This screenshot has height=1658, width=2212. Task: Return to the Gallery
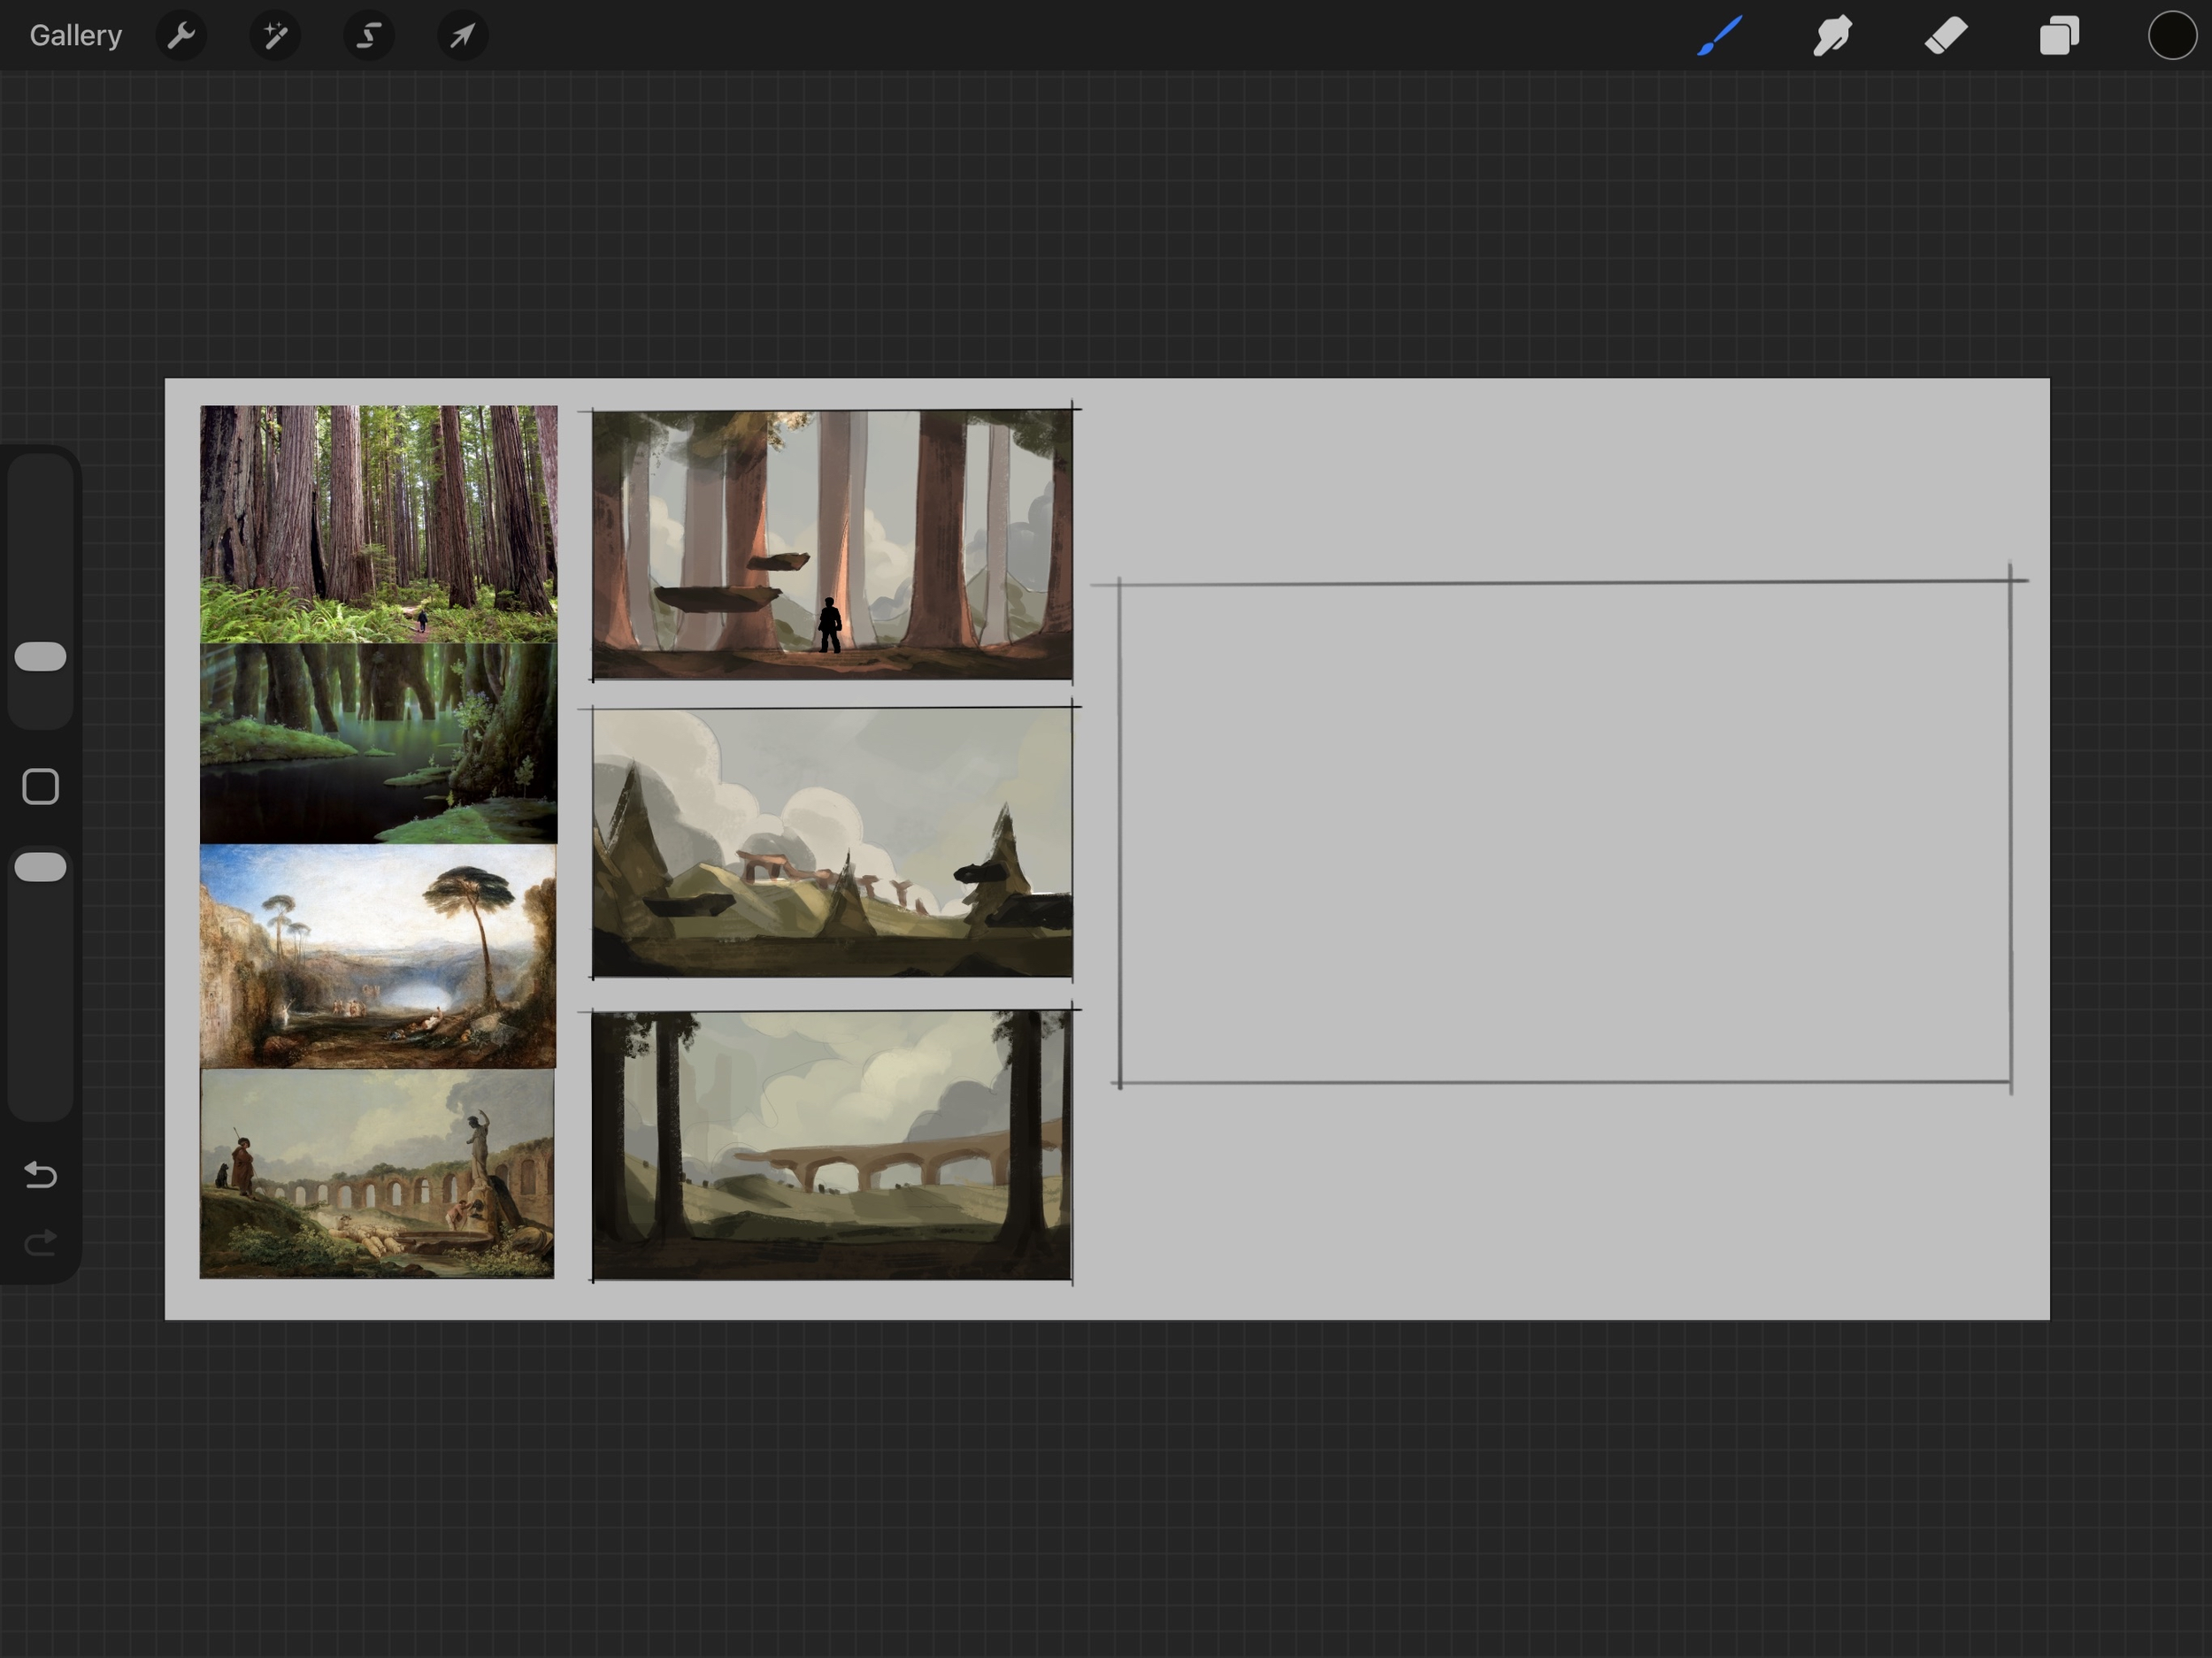coord(76,36)
